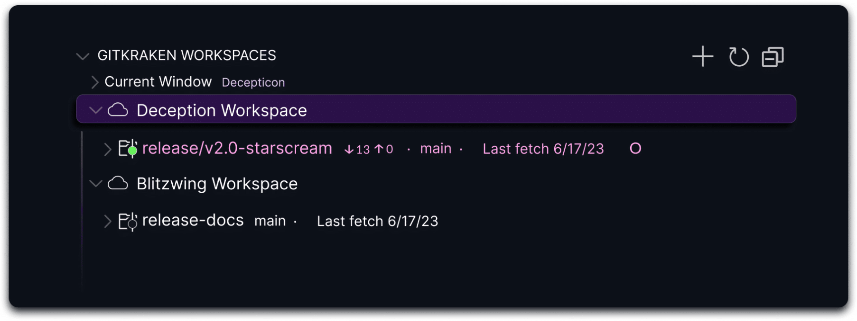Click the cloud icon beside Blitzwing Workspace
Image resolution: width=857 pixels, height=321 pixels.
click(x=118, y=183)
